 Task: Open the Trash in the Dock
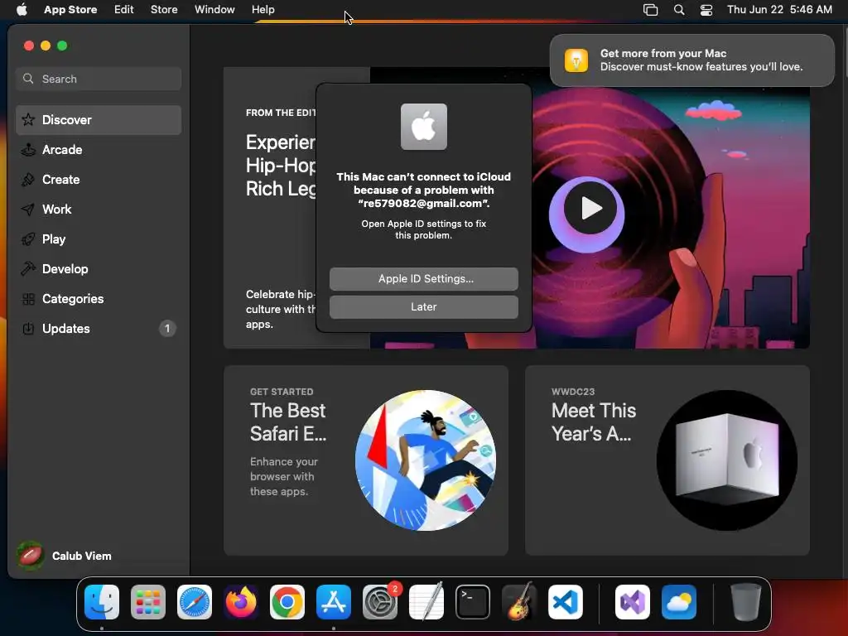pos(746,601)
